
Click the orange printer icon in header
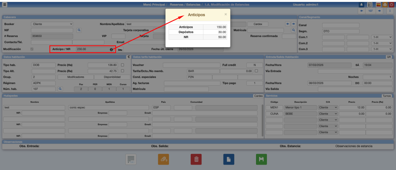coord(384,5)
